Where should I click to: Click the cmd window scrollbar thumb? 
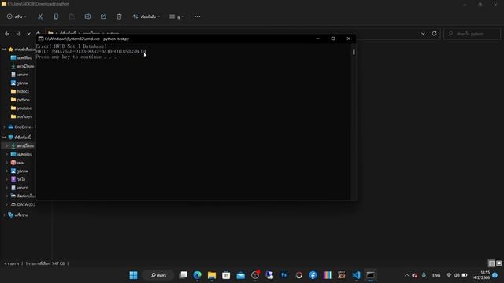click(x=354, y=52)
